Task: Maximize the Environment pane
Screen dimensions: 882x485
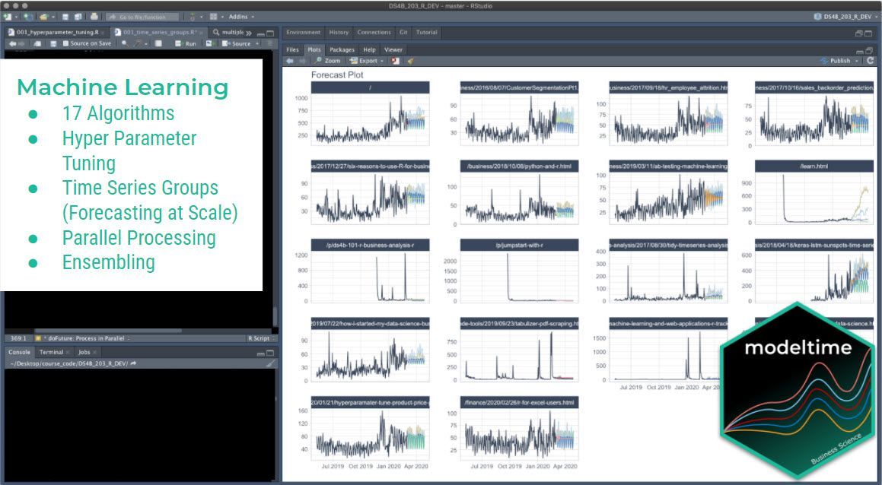Action: 869,33
